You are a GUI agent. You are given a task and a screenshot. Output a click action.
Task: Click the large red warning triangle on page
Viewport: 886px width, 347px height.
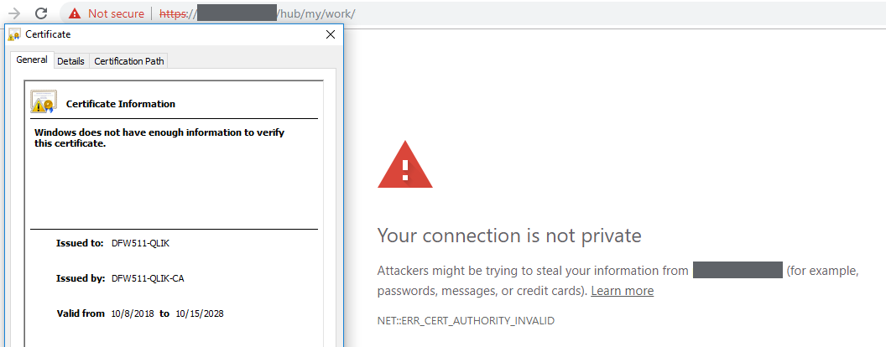tap(405, 165)
